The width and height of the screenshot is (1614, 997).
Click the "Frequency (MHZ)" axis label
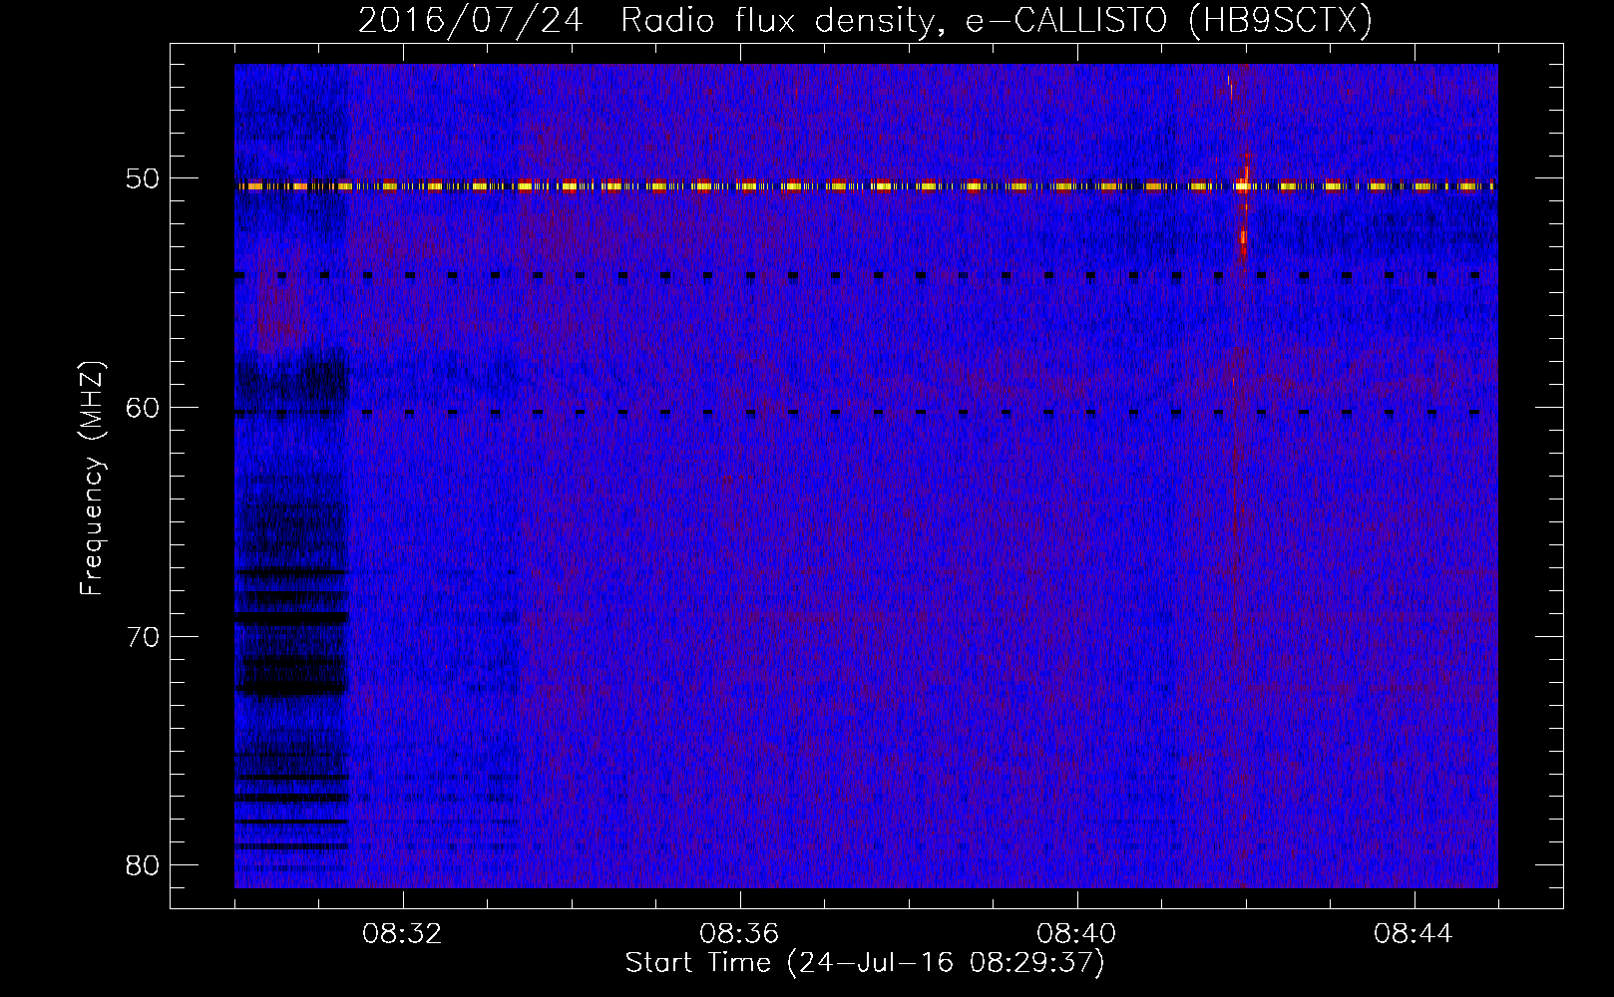(91, 479)
